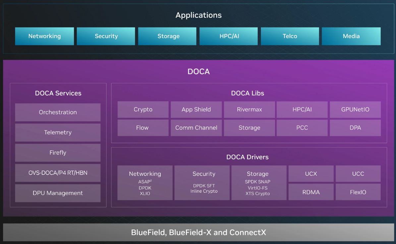The height and width of the screenshot is (244, 396).
Task: Click the Storage driver title
Action: point(257,174)
